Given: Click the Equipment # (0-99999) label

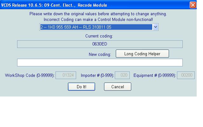Looking at the screenshot, I should tap(154, 76).
